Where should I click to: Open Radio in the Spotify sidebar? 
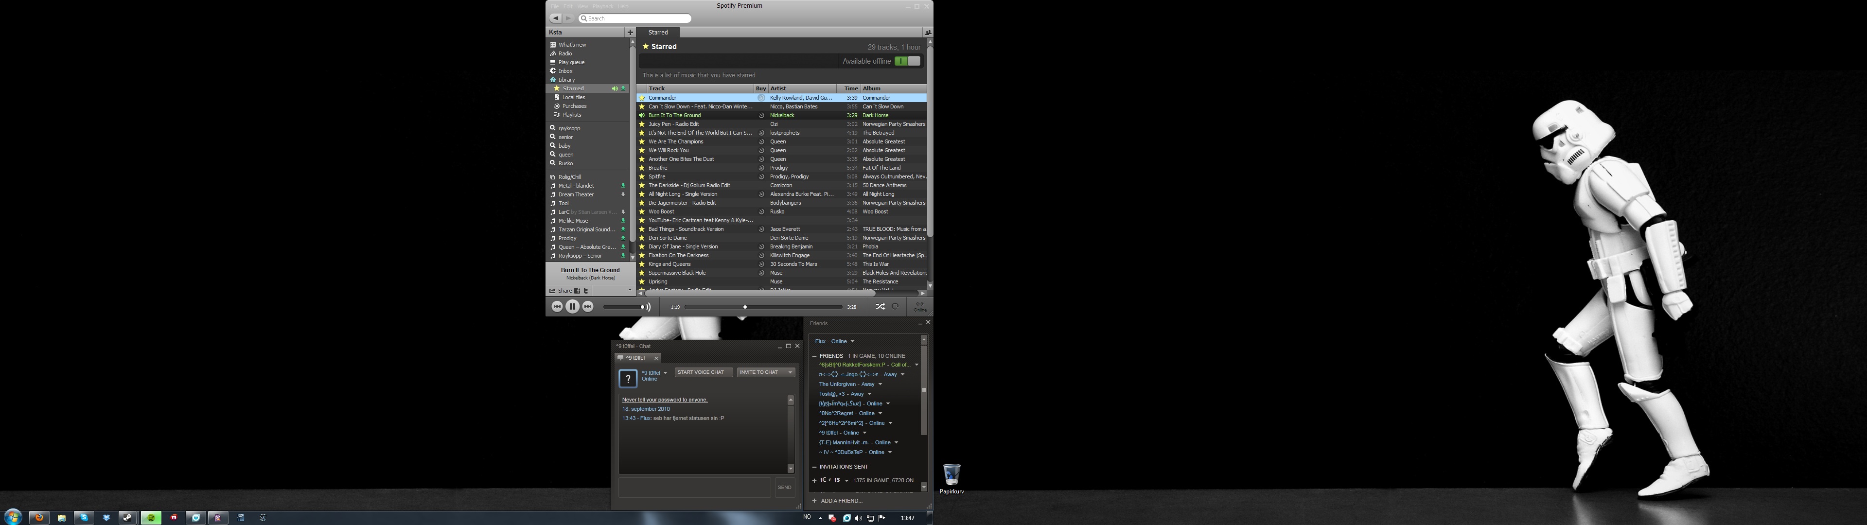coord(564,53)
